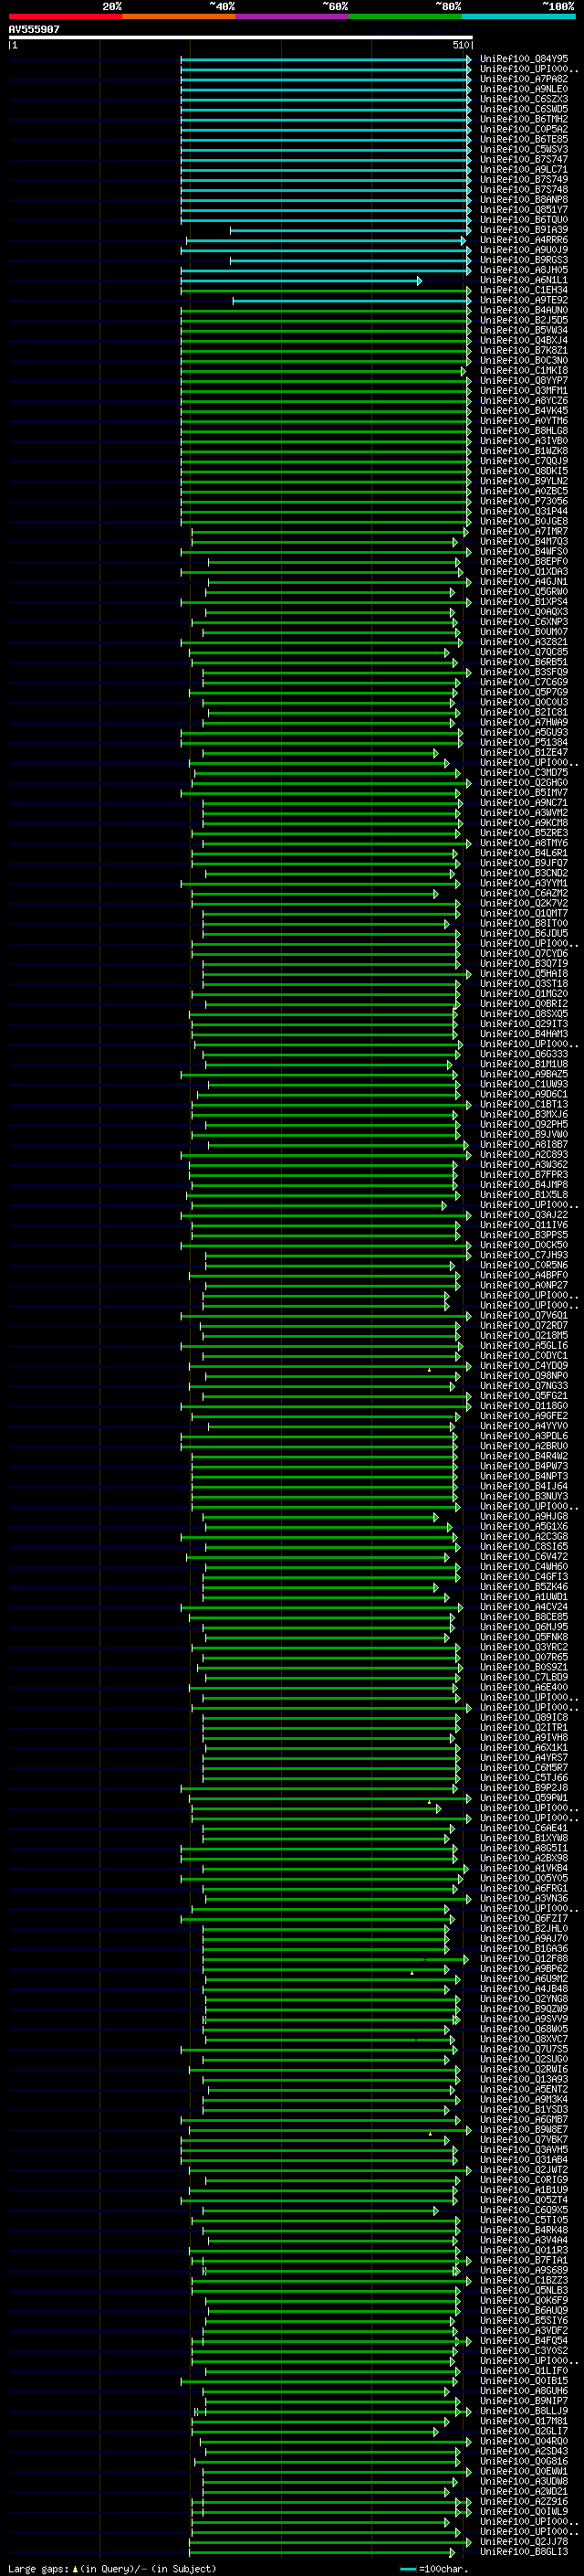Open the UniRef100_A9NLE0 hit label
The width and height of the screenshot is (584, 2576).
524,89
